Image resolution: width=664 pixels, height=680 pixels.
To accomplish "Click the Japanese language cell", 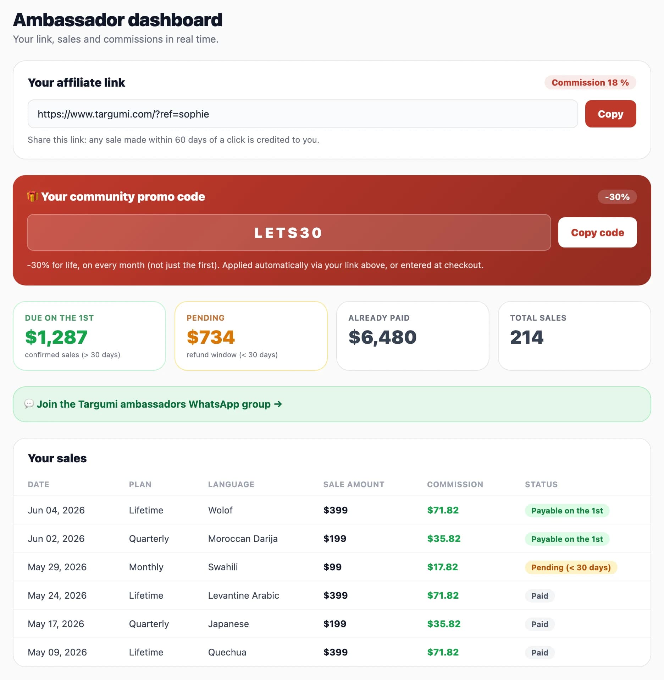I will tap(228, 624).
